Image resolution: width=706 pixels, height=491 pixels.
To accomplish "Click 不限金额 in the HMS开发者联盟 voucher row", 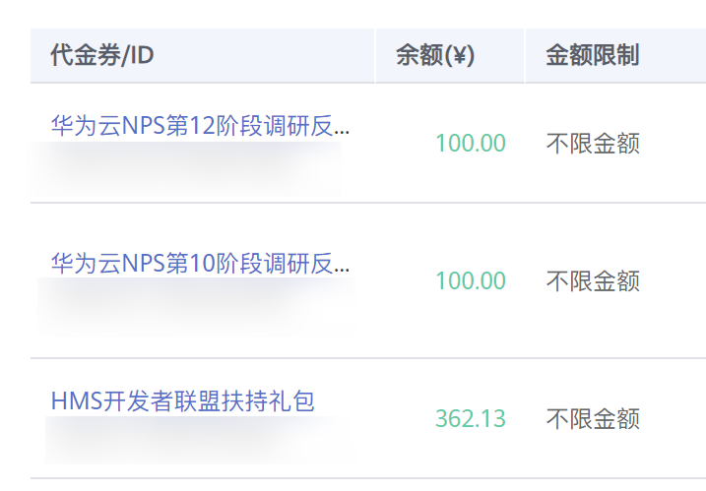I will point(593,419).
